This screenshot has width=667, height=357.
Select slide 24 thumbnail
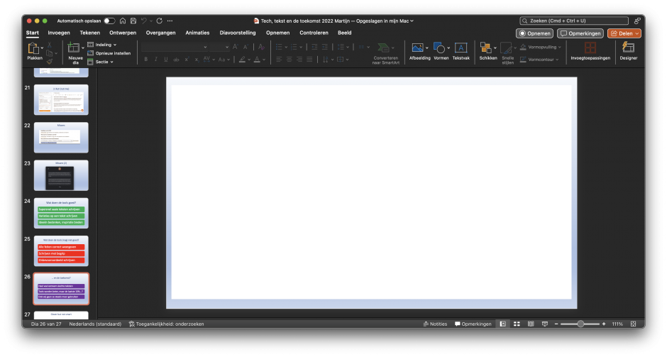(61, 213)
